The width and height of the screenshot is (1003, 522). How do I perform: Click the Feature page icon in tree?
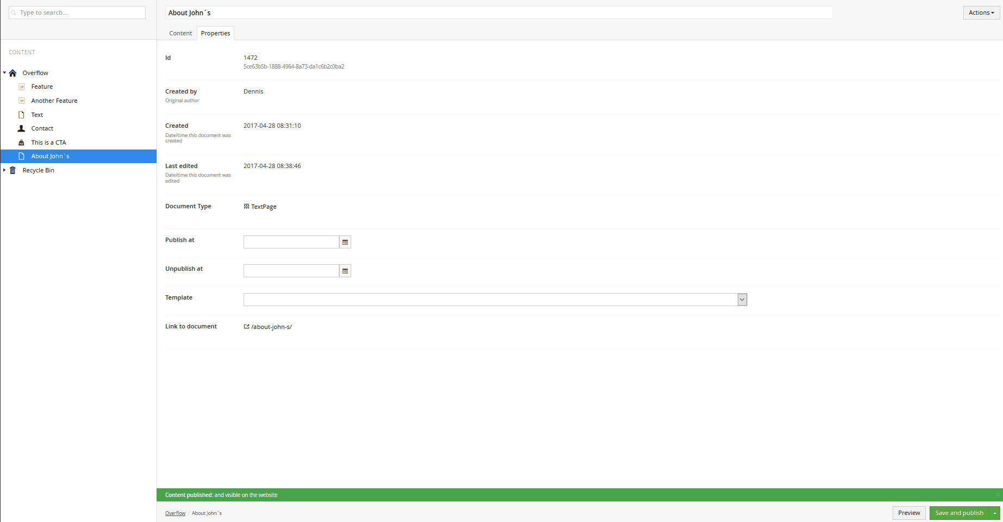coord(22,87)
